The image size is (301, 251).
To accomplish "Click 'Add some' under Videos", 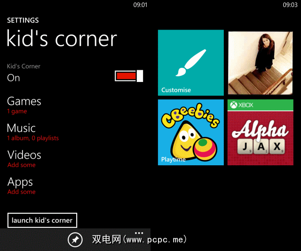I will 22,165.
